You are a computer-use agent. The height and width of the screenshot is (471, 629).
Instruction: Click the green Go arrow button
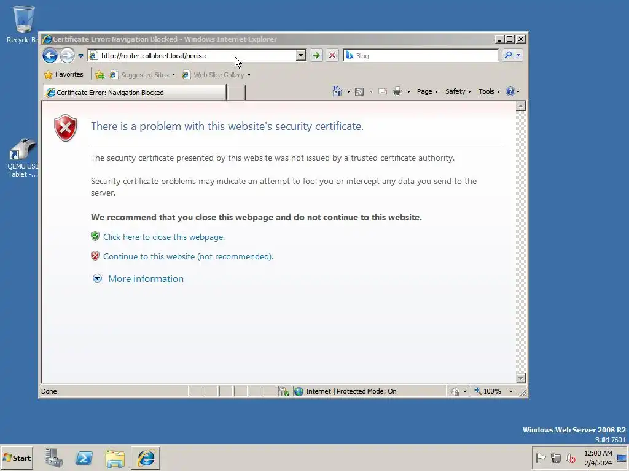click(x=316, y=56)
